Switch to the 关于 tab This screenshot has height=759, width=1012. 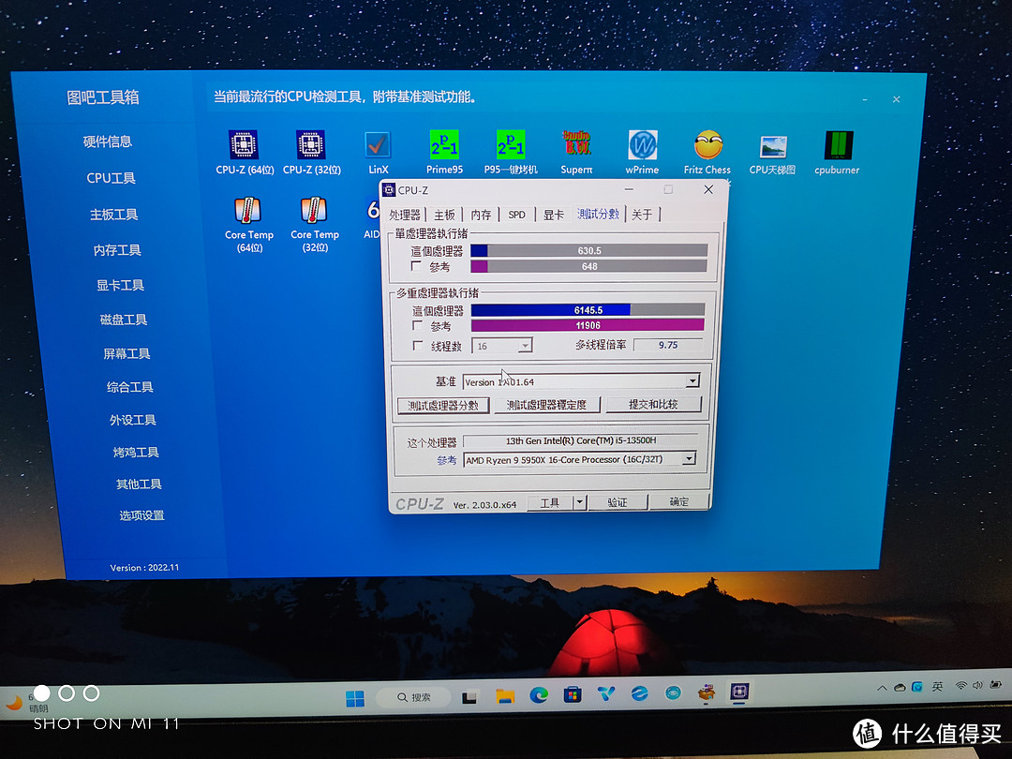[642, 215]
